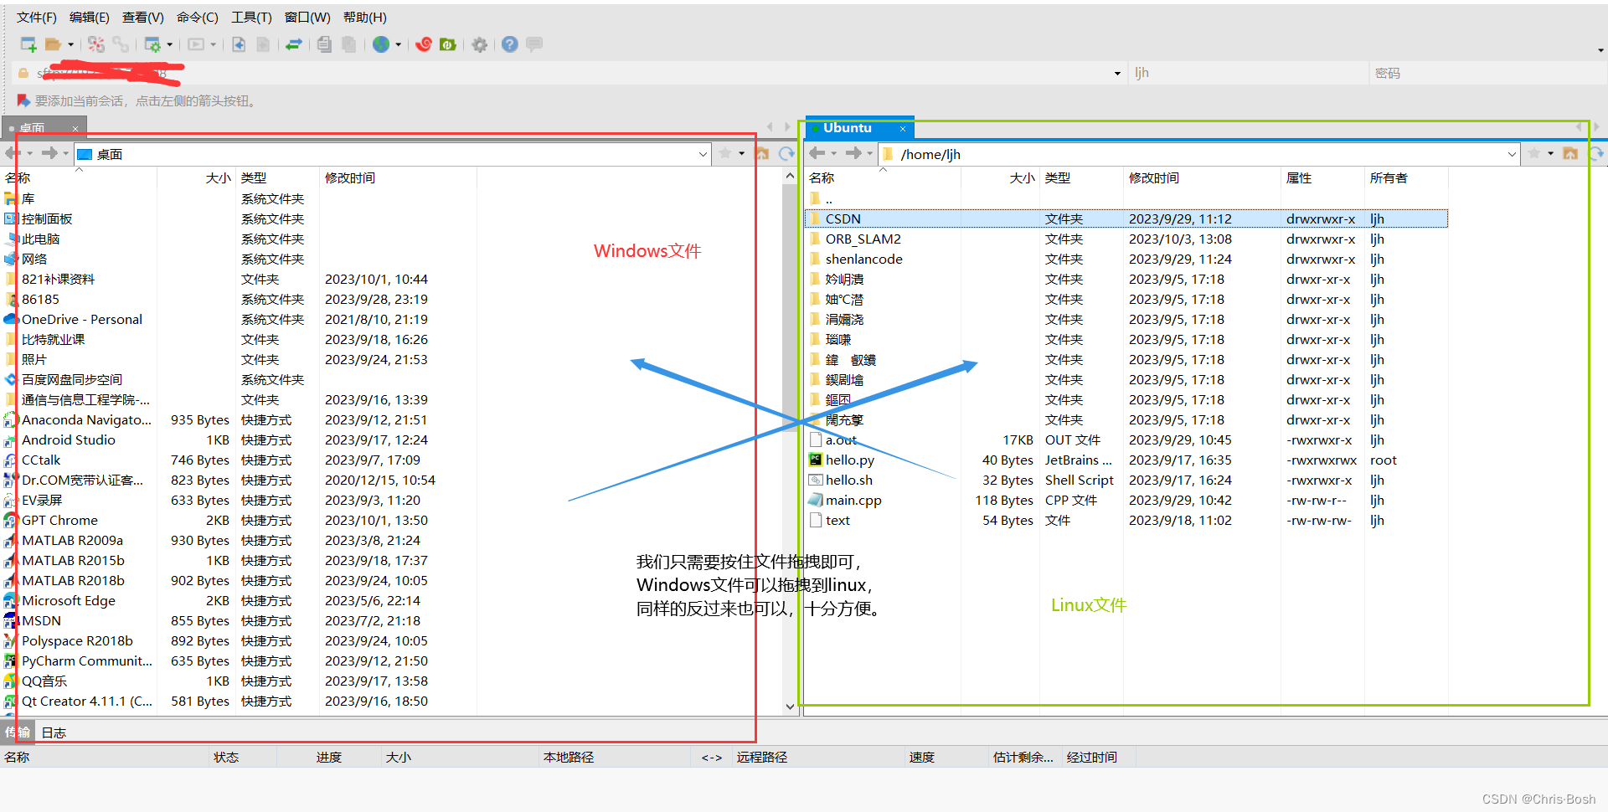This screenshot has width=1608, height=812.
Task: Click the local pane home folder icon
Action: [x=762, y=153]
